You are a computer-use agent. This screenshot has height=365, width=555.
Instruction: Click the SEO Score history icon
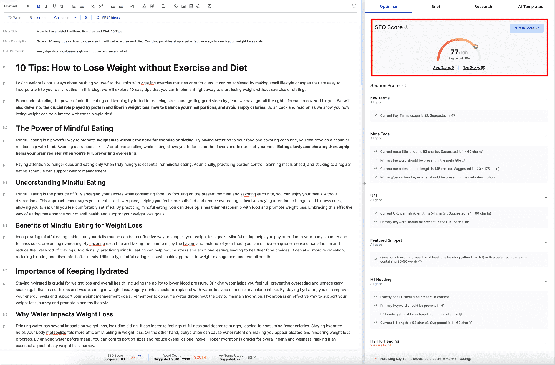(354, 6)
